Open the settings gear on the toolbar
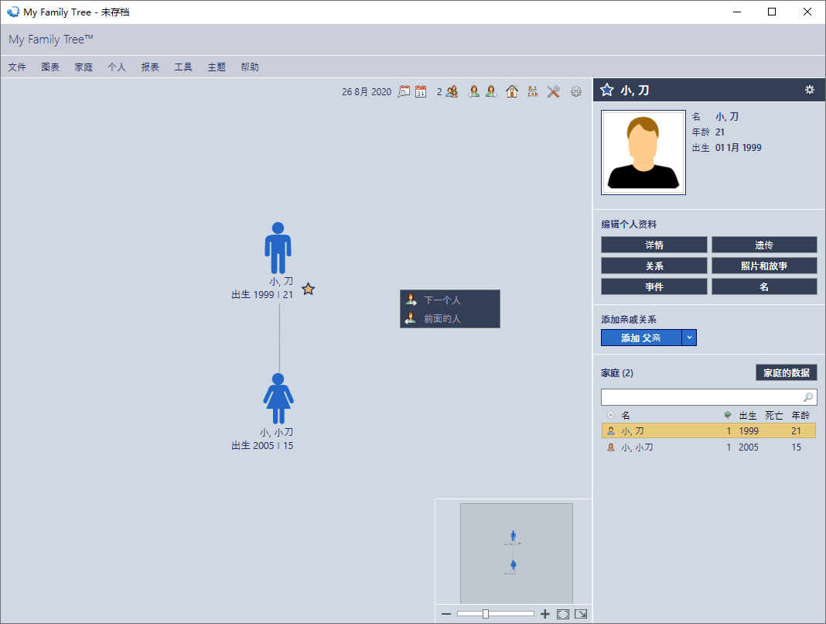 click(x=575, y=91)
